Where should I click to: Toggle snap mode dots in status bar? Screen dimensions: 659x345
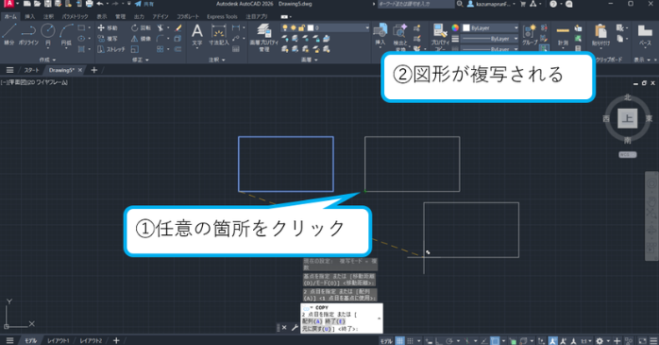(x=410, y=340)
